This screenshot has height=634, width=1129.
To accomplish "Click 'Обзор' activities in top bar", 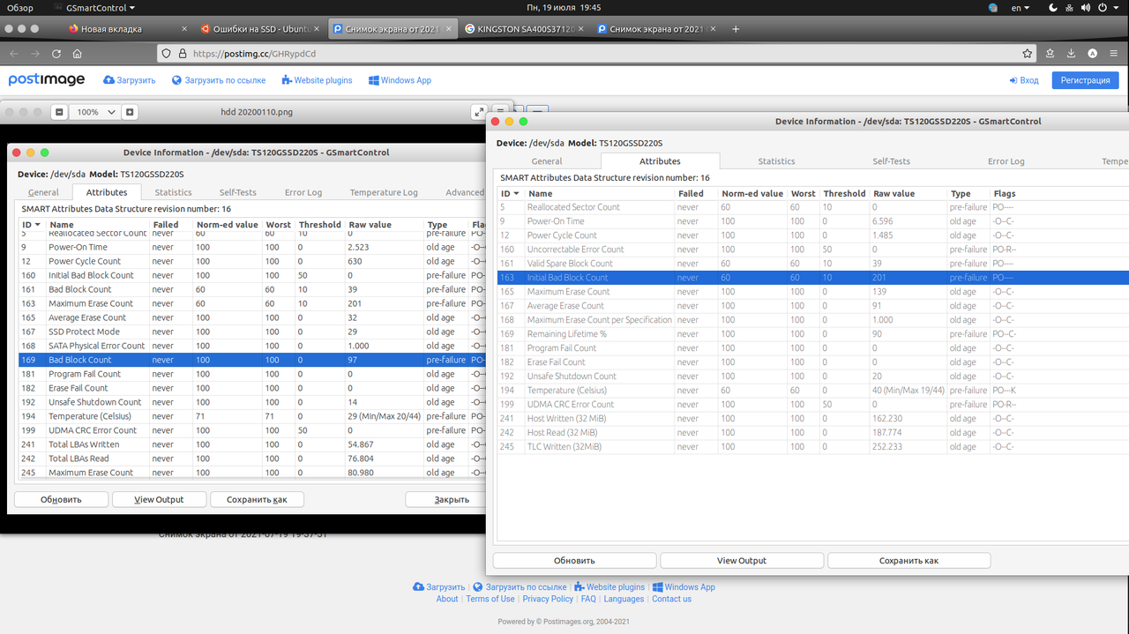I will (20, 7).
